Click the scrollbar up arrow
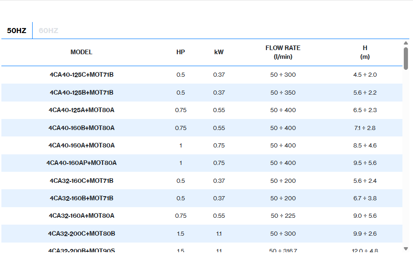The height and width of the screenshot is (260, 413). (x=406, y=43)
